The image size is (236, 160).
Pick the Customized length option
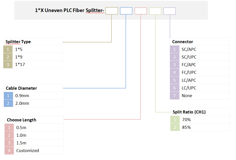[x=28, y=151]
